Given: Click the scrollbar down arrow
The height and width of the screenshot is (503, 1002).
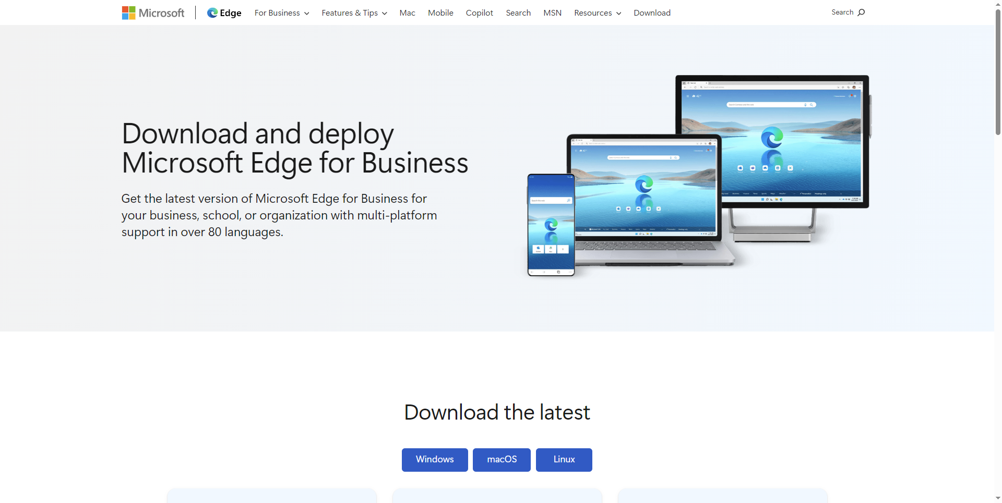Looking at the screenshot, I should [998, 498].
